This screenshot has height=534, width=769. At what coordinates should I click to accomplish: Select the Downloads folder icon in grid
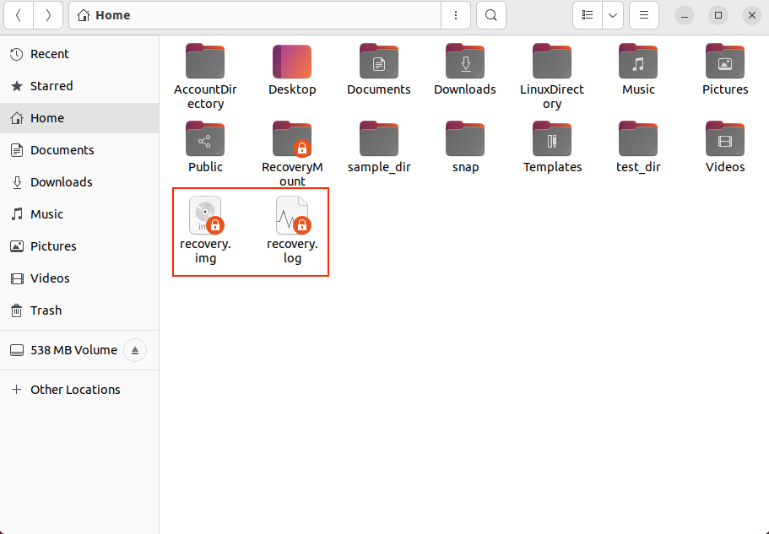tap(465, 62)
